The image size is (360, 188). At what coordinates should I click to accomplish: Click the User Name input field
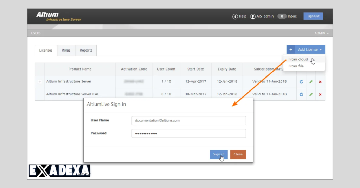point(188,121)
